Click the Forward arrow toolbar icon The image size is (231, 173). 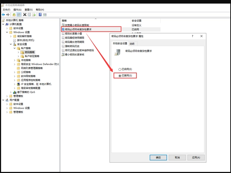(x=8, y=15)
